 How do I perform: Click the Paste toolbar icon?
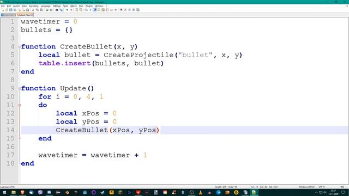click(x=41, y=10)
